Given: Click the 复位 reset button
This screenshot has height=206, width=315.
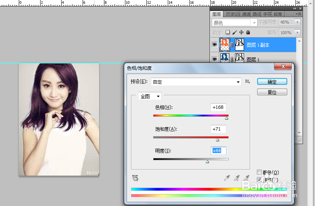Looking at the screenshot, I should [272, 92].
